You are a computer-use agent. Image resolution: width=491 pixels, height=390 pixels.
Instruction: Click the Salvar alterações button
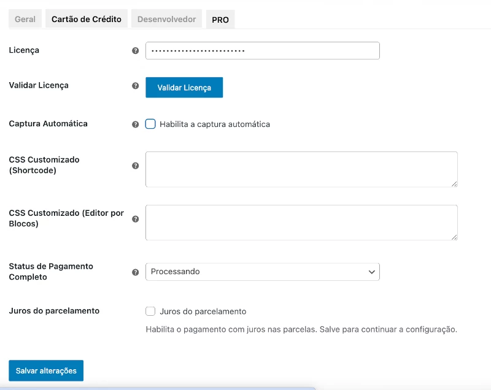point(46,371)
